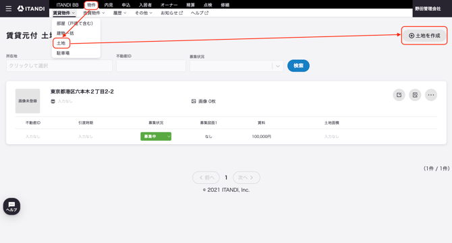This screenshot has width=452, height=243.
Task: Choose 建物一括 from the dropdown
Action: tap(65, 33)
